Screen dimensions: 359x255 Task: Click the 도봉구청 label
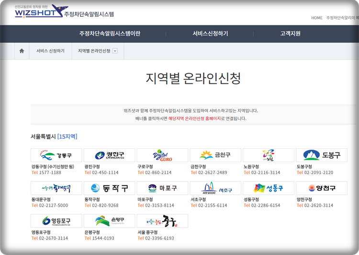click(x=304, y=166)
